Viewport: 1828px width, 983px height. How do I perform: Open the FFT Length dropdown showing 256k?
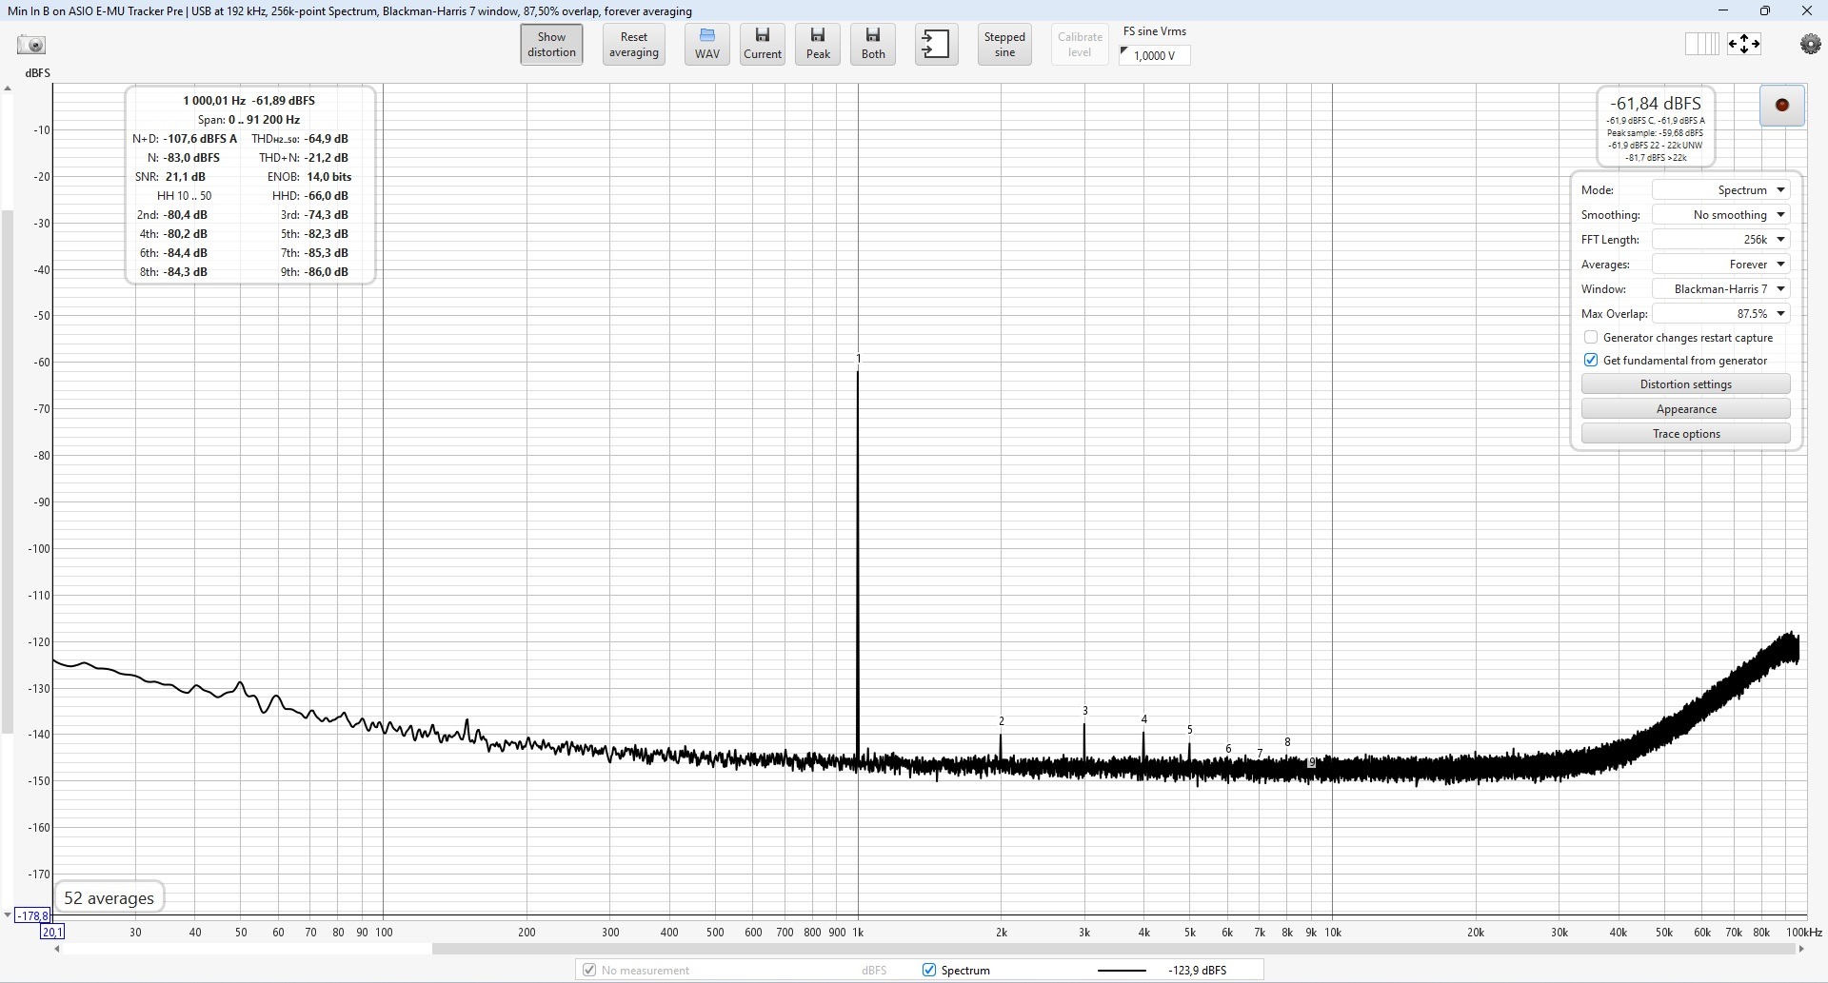point(1721,240)
